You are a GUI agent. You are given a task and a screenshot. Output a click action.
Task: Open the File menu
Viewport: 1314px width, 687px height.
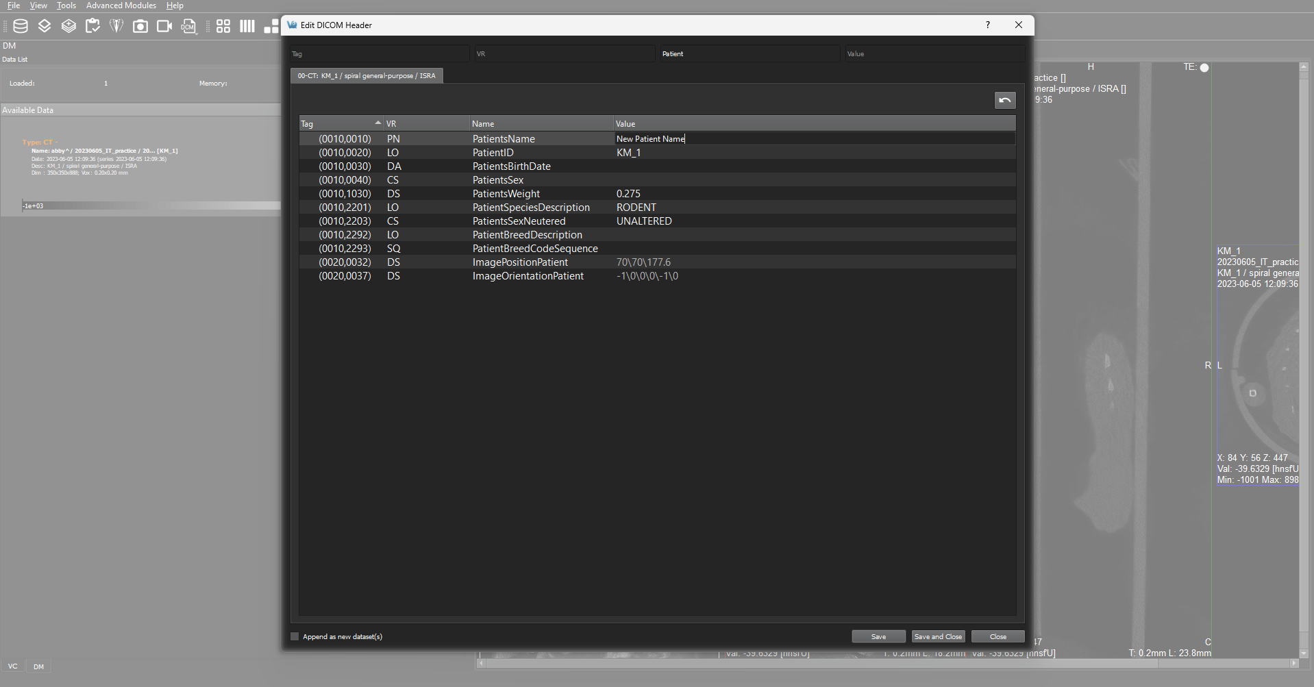click(14, 5)
